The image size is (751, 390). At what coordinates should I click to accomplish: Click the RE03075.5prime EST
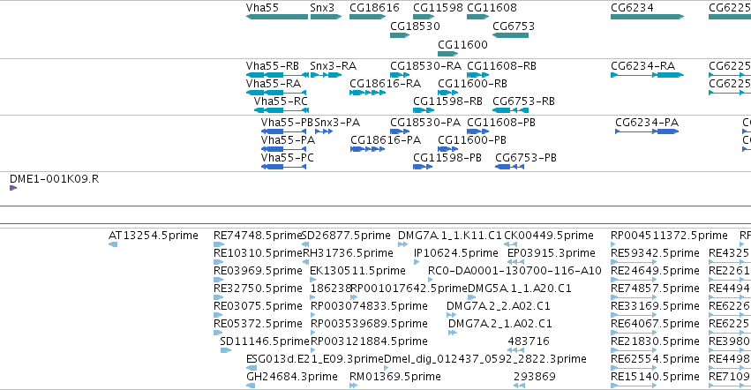pyautogui.click(x=218, y=315)
